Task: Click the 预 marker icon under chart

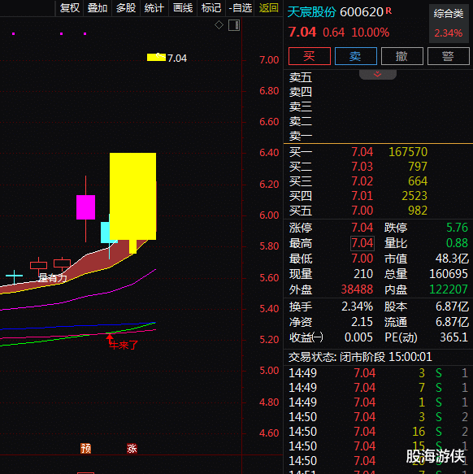Action: click(x=85, y=448)
